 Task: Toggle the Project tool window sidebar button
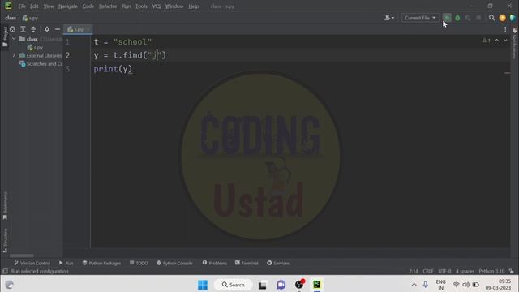5,36
